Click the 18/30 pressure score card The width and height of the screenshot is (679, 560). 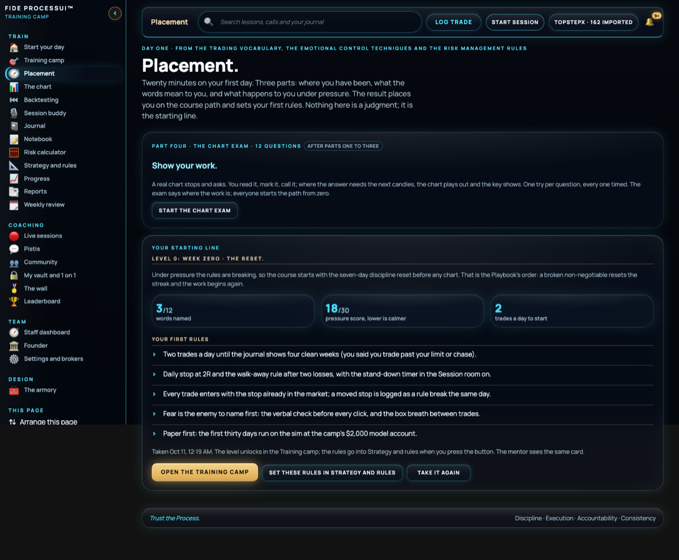tap(403, 311)
